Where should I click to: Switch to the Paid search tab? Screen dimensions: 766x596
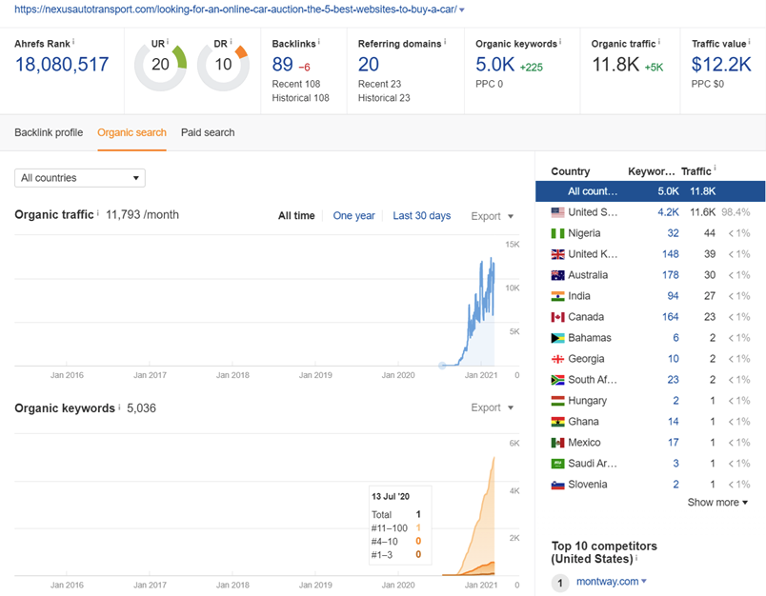click(x=208, y=132)
